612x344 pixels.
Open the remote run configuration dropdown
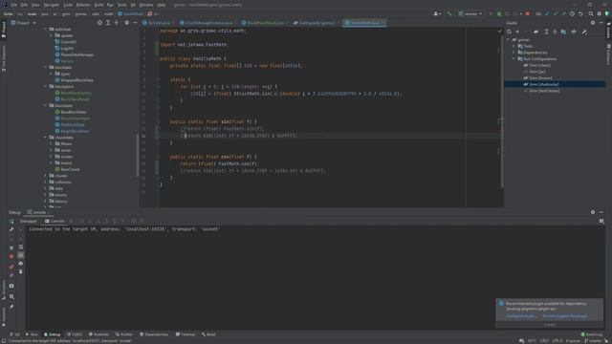[470, 14]
